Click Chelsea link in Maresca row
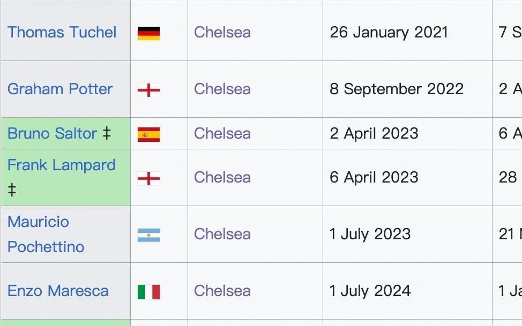 (222, 291)
